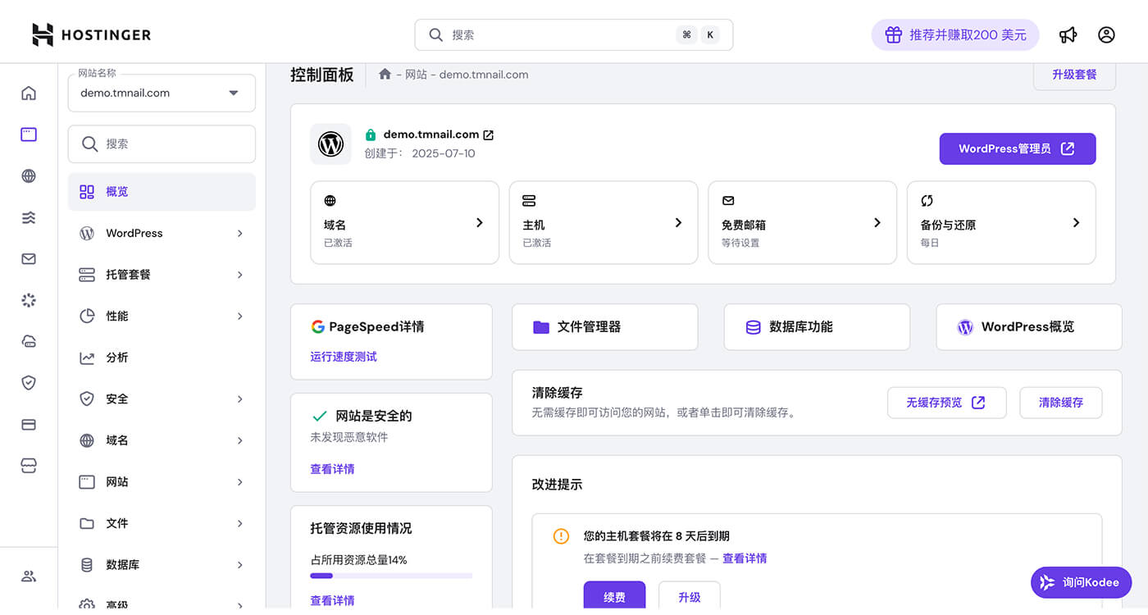Click the 续费 renew button

point(614,596)
